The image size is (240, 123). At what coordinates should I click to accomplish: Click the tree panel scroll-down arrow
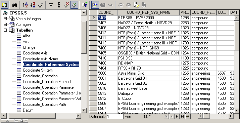(84, 110)
